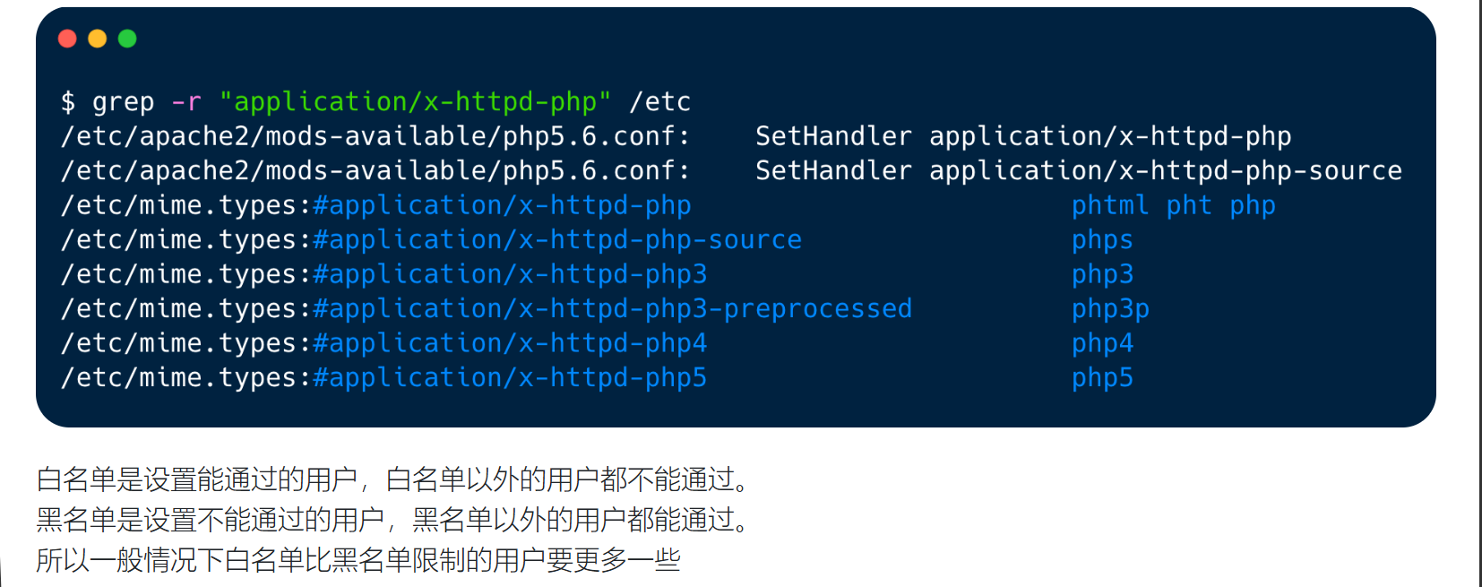
Task: Click #application/x-httpd-php3-preprocessed entry
Action: 613,309
